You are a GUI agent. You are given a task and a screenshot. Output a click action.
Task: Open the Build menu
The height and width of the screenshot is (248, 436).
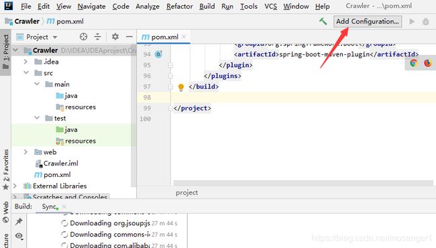click(207, 6)
